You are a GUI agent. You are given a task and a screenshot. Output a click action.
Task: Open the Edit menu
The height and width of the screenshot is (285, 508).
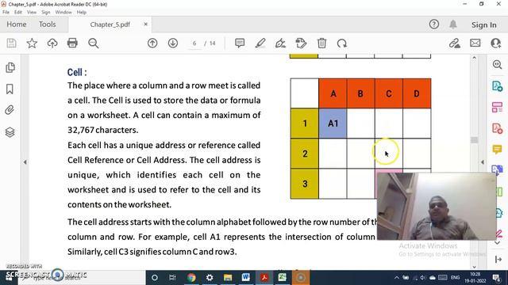pos(18,13)
